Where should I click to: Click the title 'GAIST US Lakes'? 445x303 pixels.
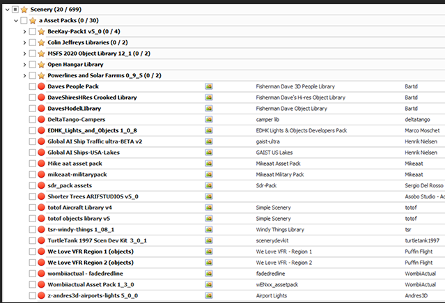[x=274, y=153]
